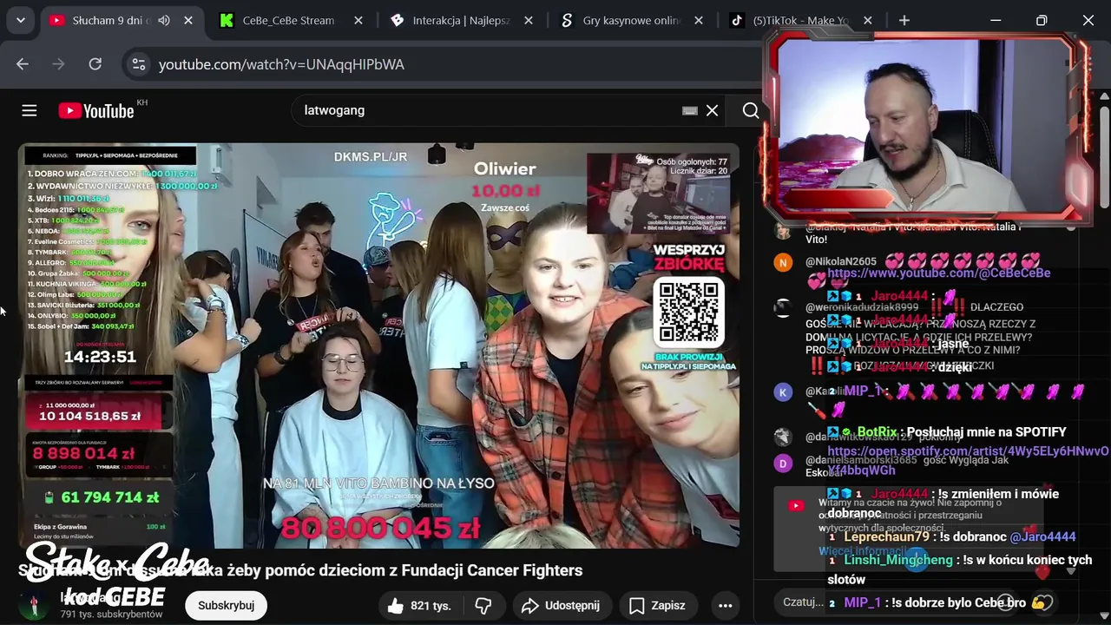This screenshot has width=1111, height=625.
Task: Click the Oliwier 10.00 zł donation alert
Action: (x=505, y=186)
